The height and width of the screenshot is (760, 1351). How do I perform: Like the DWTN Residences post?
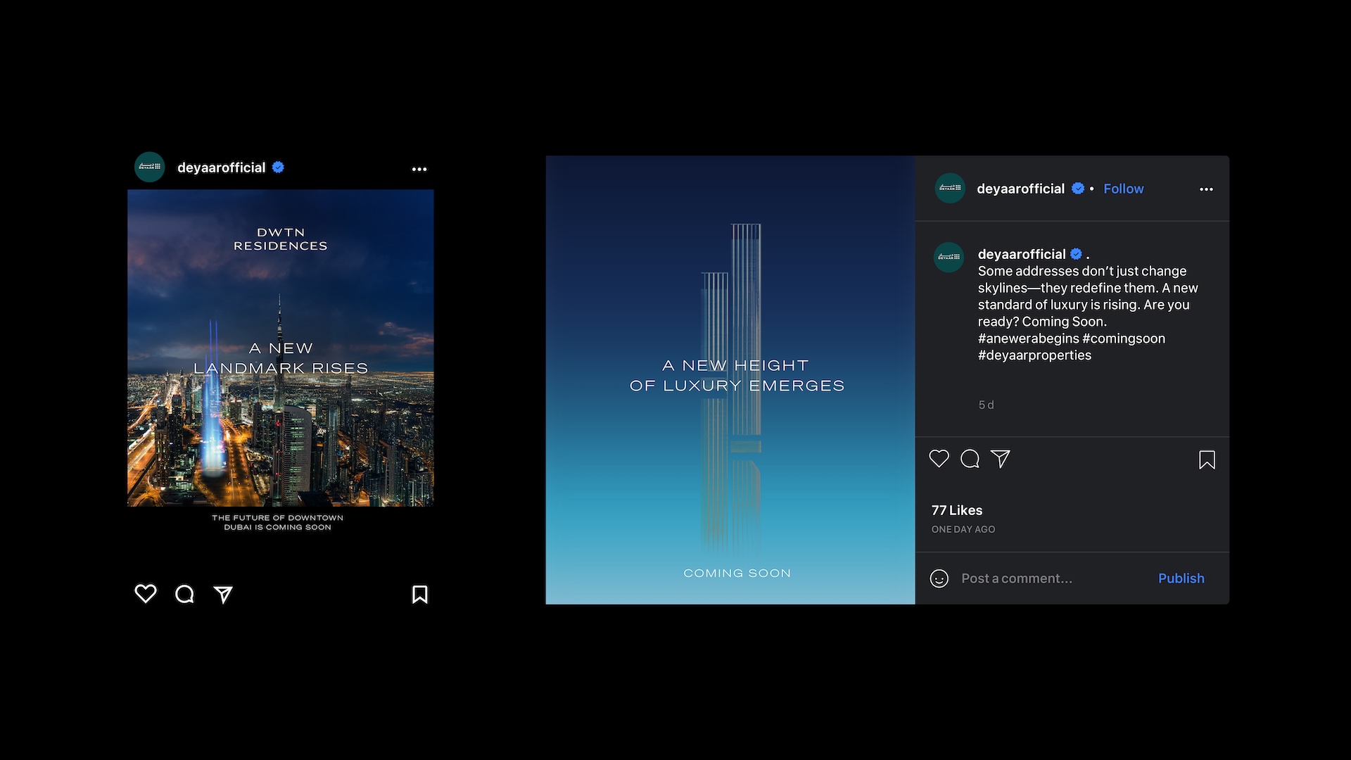tap(146, 594)
